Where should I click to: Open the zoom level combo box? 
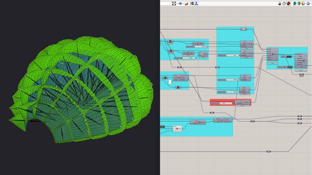pyautogui.click(x=166, y=4)
